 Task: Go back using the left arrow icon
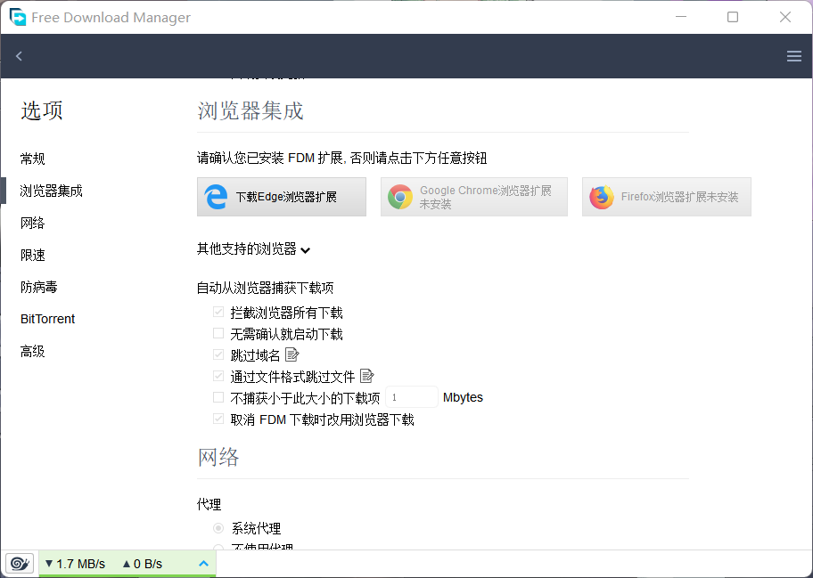(20, 56)
